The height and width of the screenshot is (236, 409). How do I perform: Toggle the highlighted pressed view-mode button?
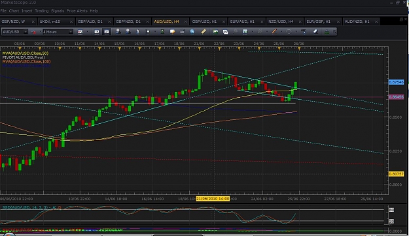coord(107,32)
